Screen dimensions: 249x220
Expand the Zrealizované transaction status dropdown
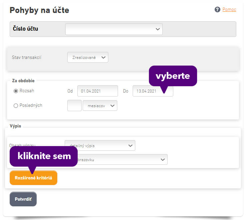click(88, 57)
